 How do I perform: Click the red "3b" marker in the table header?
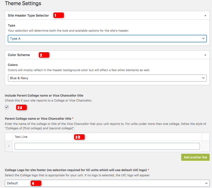coord(79,137)
